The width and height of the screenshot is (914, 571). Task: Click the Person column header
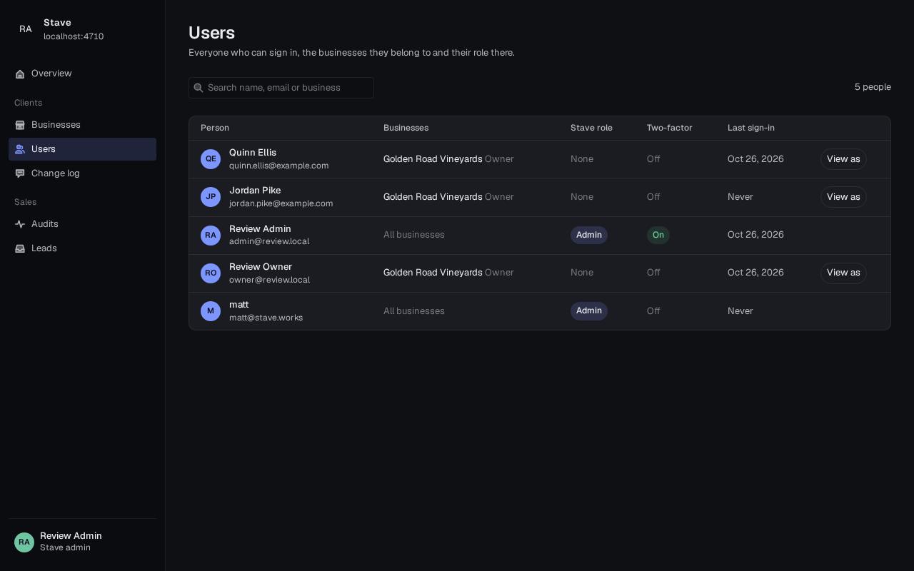[x=215, y=128]
